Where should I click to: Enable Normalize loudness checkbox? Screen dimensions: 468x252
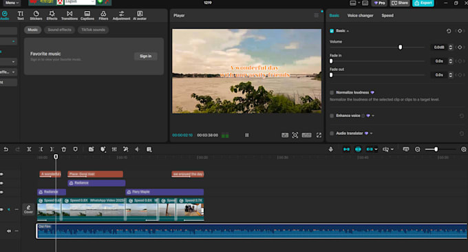[x=332, y=92]
